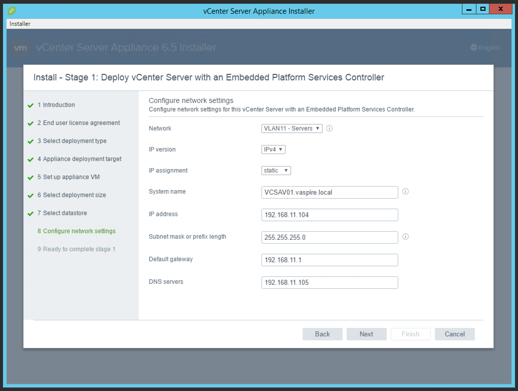Viewport: 518px width, 391px height.
Task: Click the Cancel button
Action: (x=455, y=334)
